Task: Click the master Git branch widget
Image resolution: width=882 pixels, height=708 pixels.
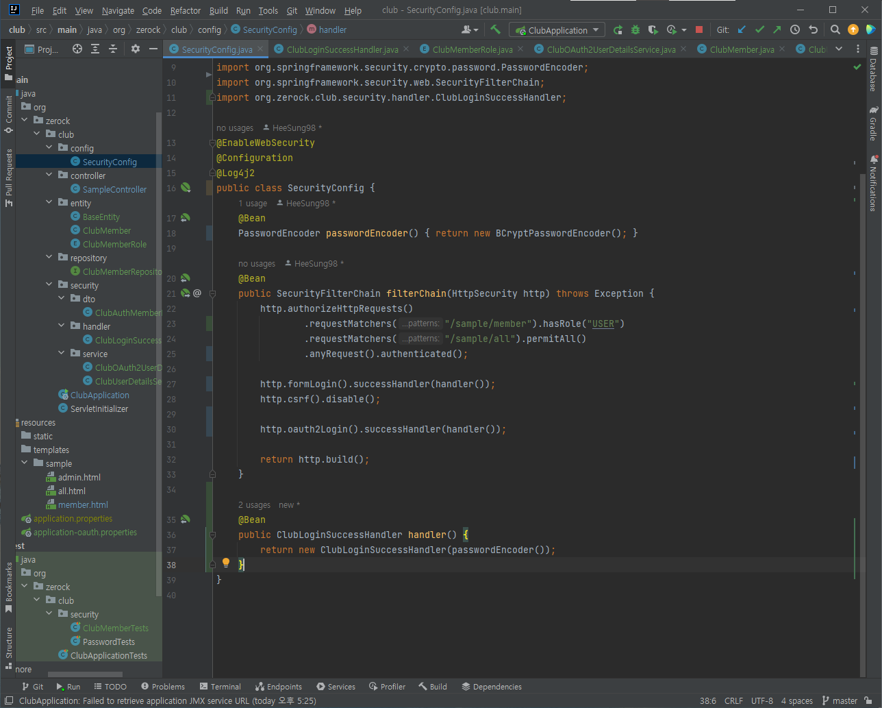Action: tap(840, 700)
